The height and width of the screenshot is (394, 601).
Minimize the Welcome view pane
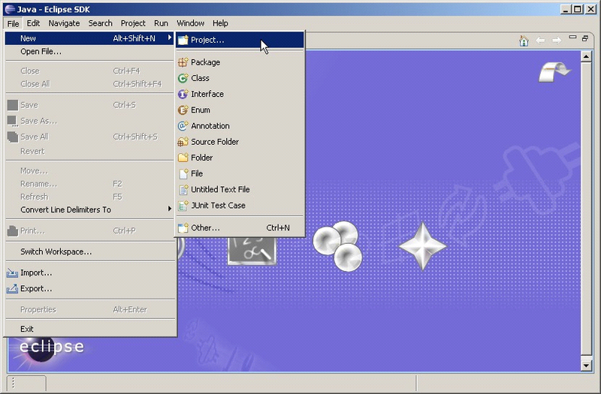click(572, 37)
